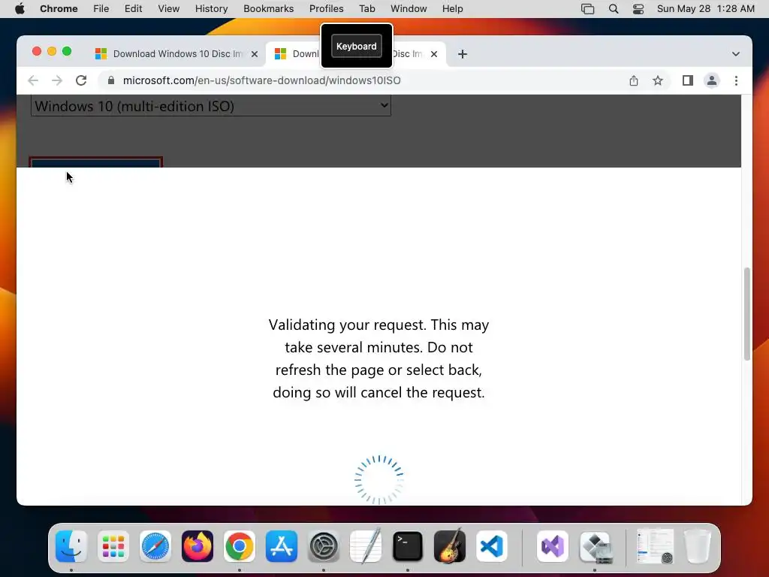Open the Window menu

point(409,9)
